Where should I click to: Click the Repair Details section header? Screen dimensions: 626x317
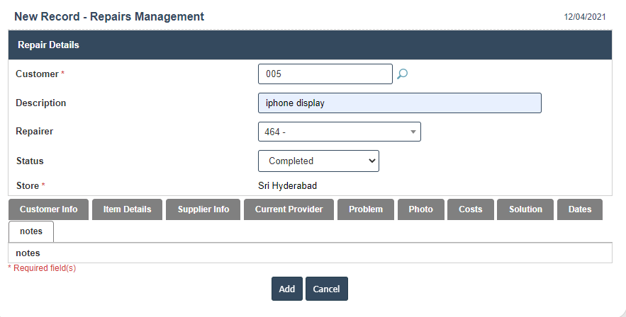48,45
